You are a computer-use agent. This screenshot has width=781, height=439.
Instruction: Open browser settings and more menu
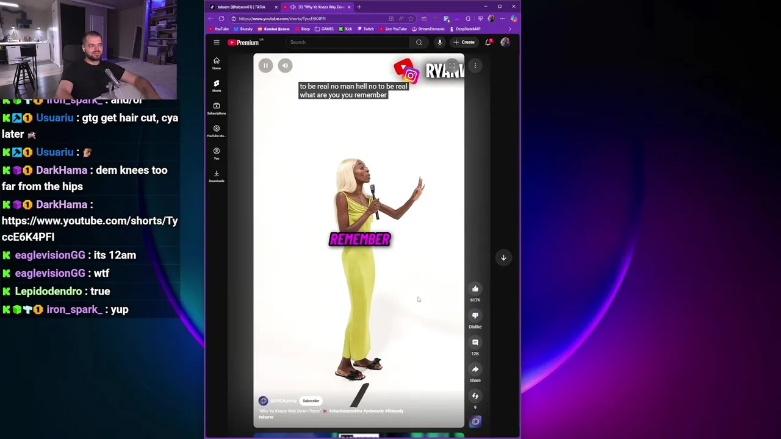coord(502,18)
